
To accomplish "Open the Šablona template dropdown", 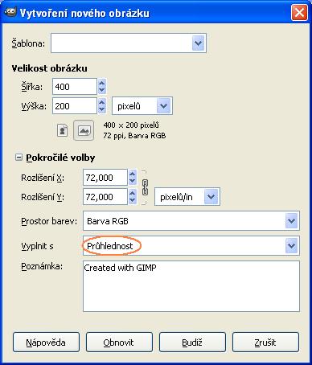I will click(x=199, y=43).
